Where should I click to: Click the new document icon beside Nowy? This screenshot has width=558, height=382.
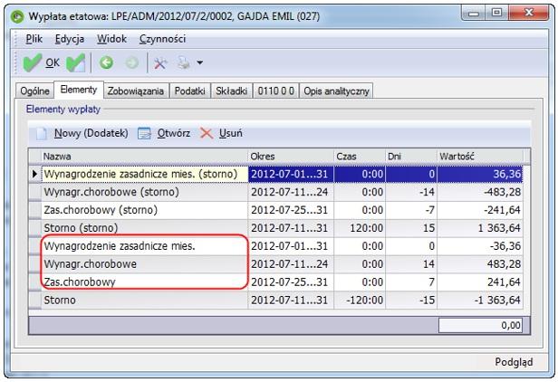pos(41,133)
